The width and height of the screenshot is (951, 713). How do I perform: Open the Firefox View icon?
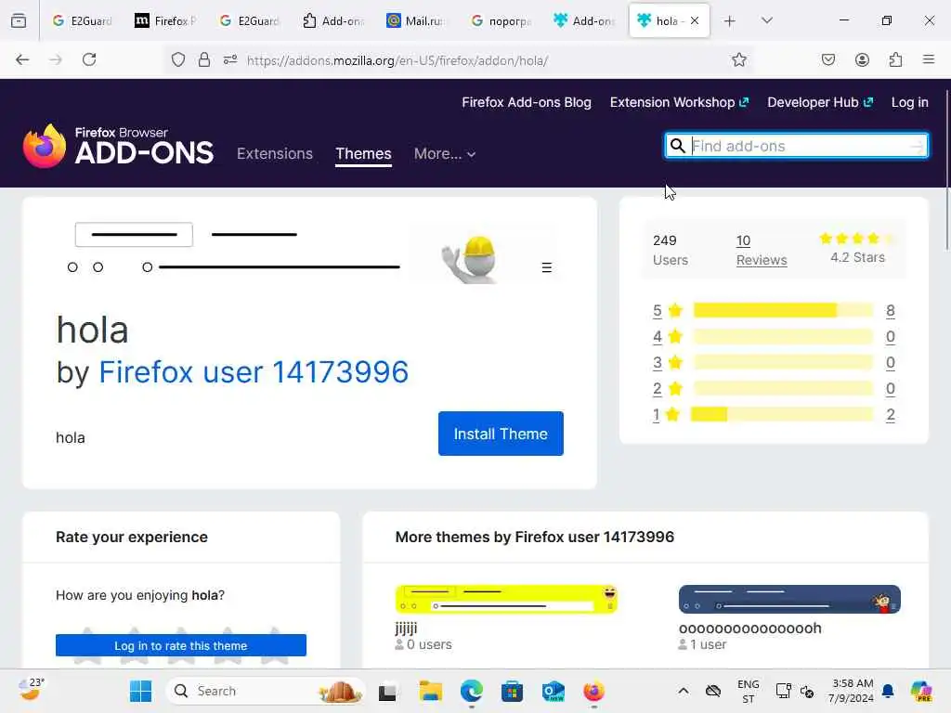(x=19, y=20)
